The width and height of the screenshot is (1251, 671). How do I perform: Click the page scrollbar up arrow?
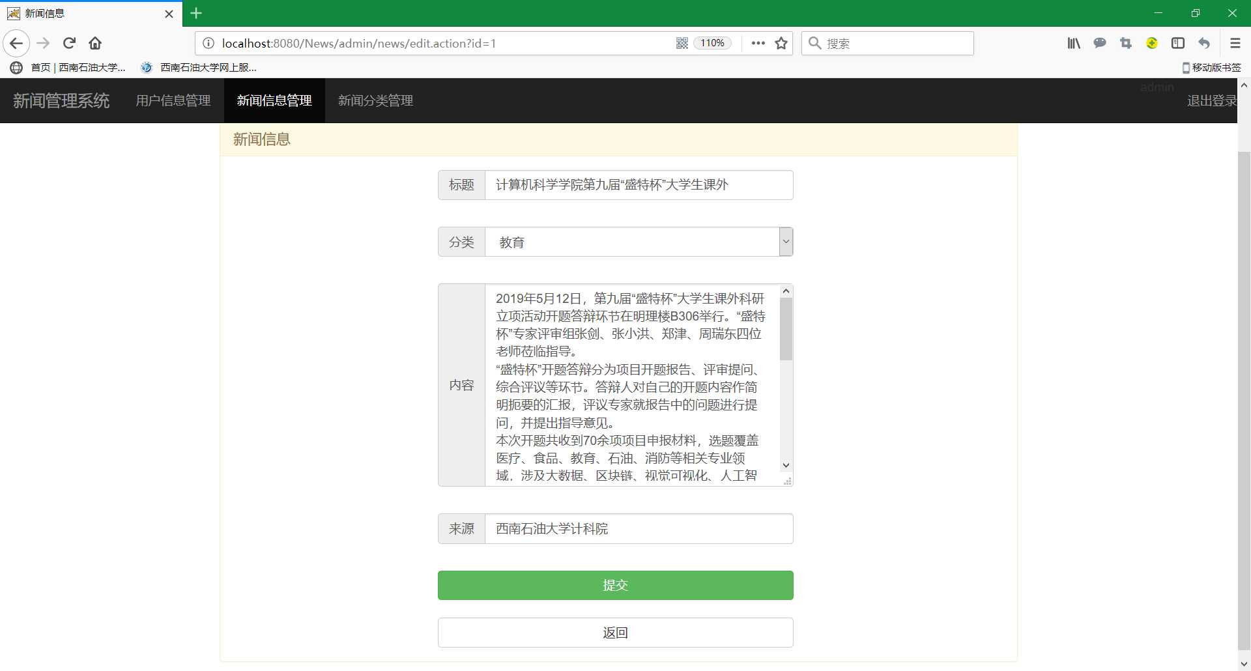[1244, 85]
